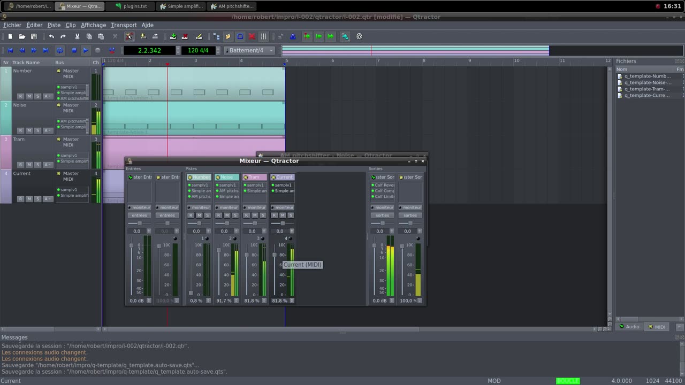Open automation menu of Noise track
The image size is (685, 385).
[47, 130]
